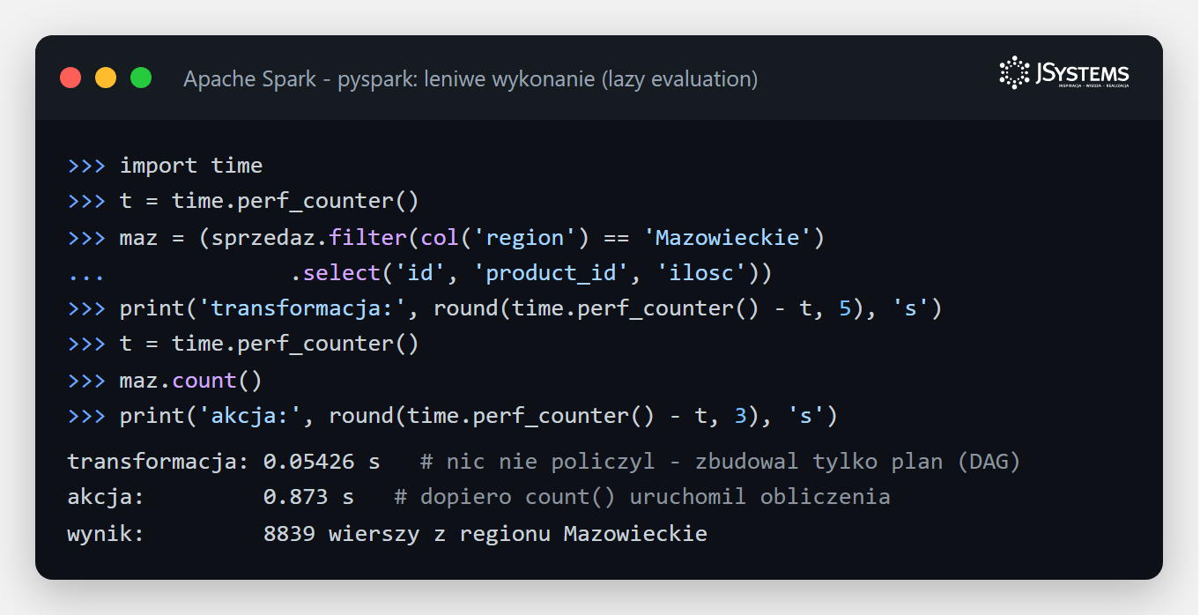Click the output value '0.05426 s'
This screenshot has width=1200, height=615.
click(x=322, y=462)
